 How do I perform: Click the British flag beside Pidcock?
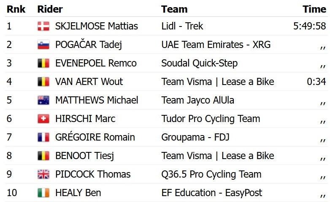(43, 174)
